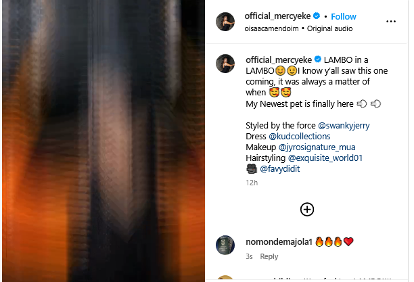Click the 3s comment timestamp
414x282 pixels.
(250, 256)
